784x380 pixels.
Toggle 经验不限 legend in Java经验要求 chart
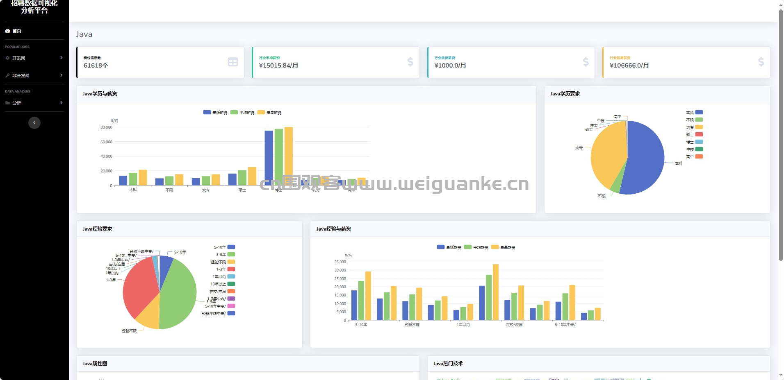(223, 262)
